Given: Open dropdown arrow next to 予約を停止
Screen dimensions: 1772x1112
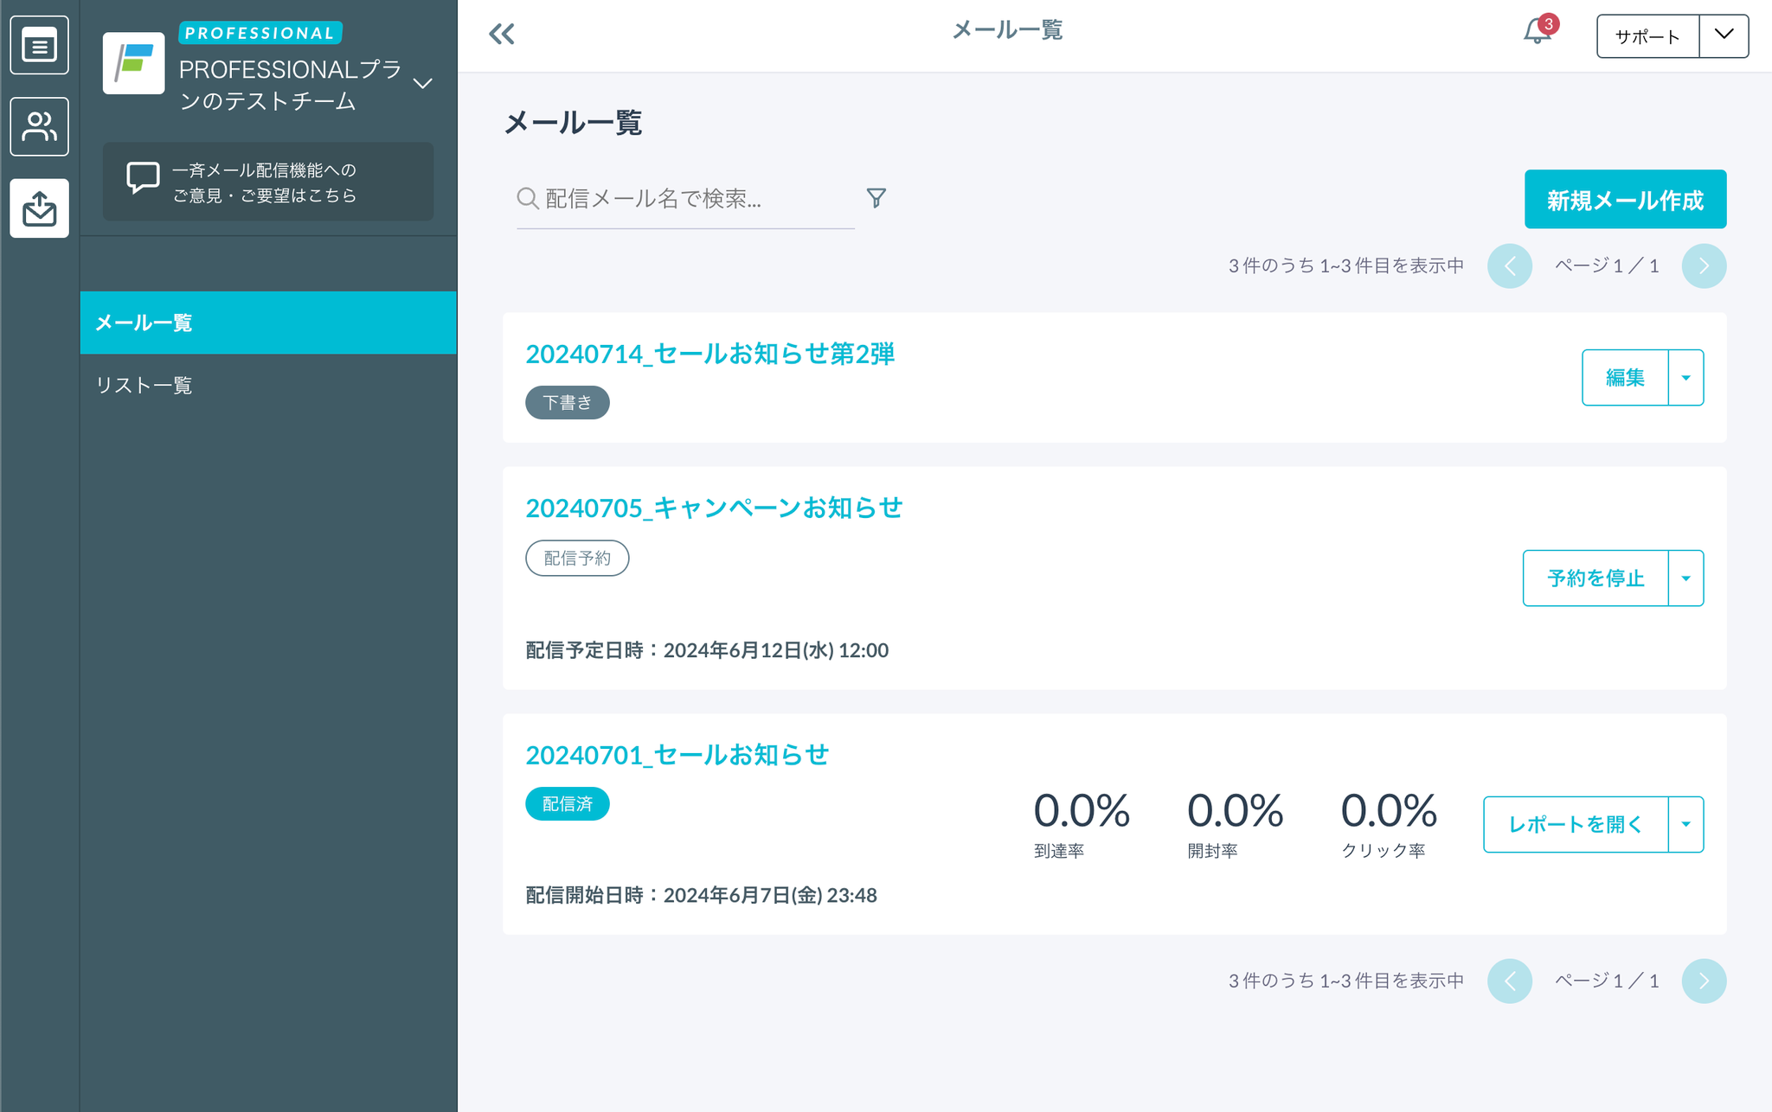Looking at the screenshot, I should tap(1685, 578).
